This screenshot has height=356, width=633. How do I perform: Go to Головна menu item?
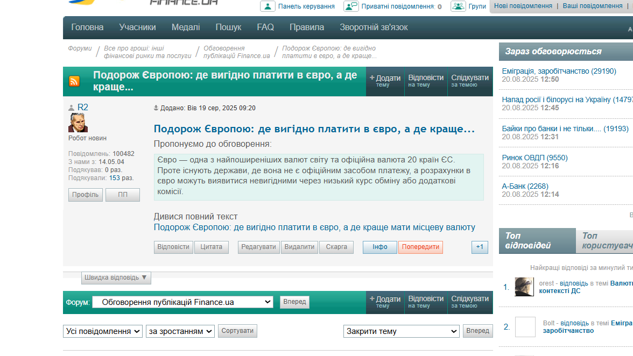point(87,27)
